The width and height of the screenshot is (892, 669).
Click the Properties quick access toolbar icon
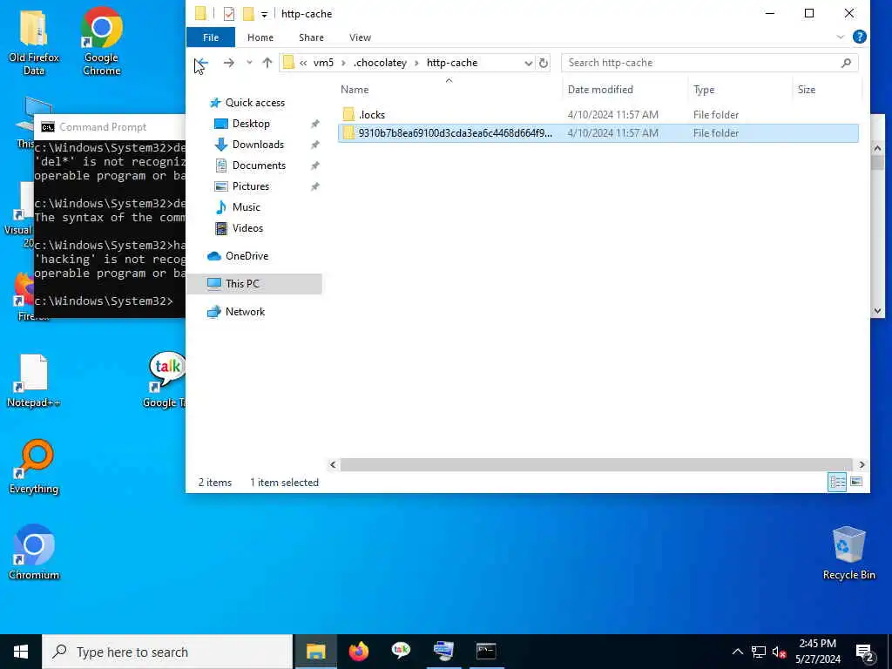pos(229,14)
